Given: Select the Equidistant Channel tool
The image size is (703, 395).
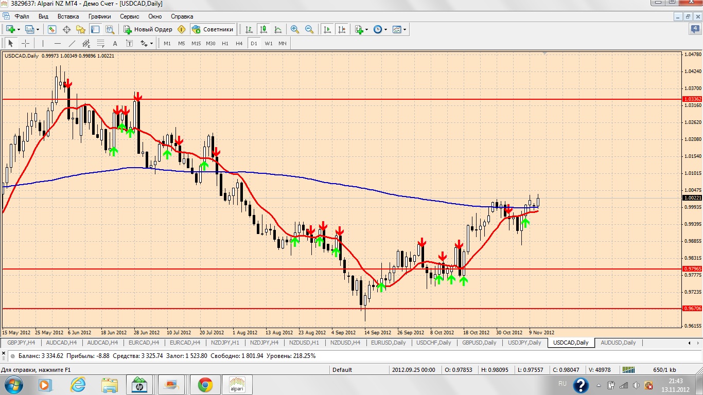Looking at the screenshot, I should [x=86, y=44].
